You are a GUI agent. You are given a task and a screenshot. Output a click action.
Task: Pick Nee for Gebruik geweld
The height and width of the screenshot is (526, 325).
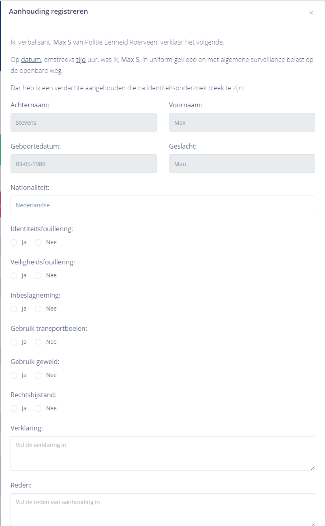38,375
